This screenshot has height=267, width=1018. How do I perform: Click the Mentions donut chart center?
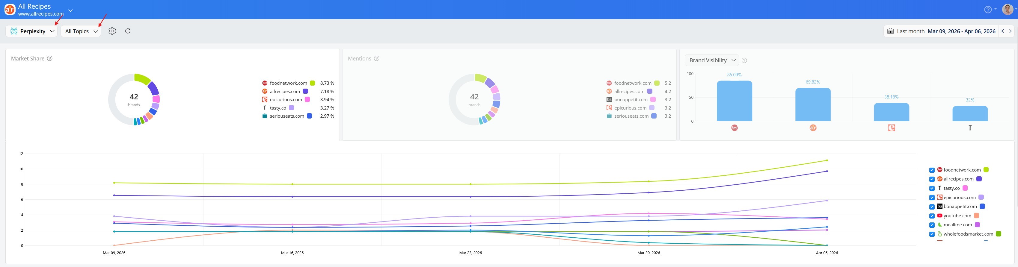coord(474,100)
